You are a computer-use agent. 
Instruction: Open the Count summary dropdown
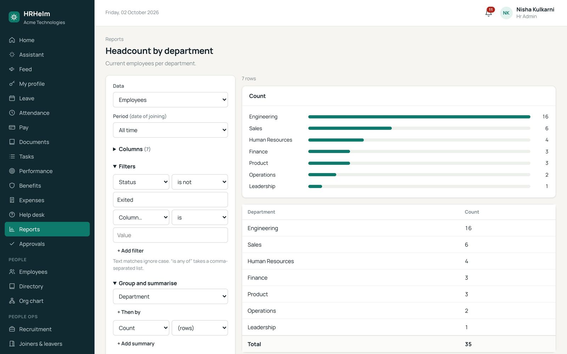pyautogui.click(x=141, y=328)
